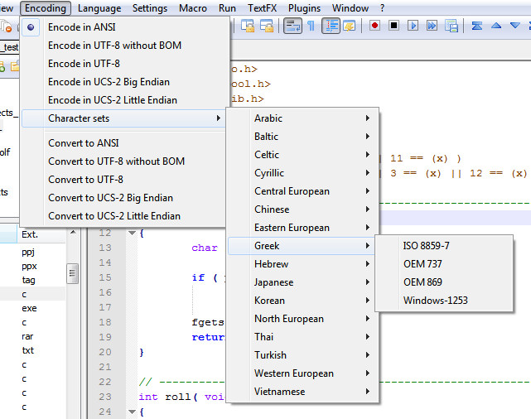Viewport: 531px width, 419px height.
Task: Choose Encode in UTF-8
Action: [x=124, y=64]
